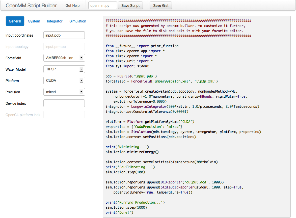Click the Get Help link
This screenshot has width=296, height=218.
[72, 6]
